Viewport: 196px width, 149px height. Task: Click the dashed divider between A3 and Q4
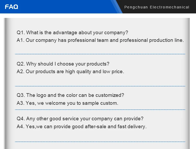click(100, 110)
